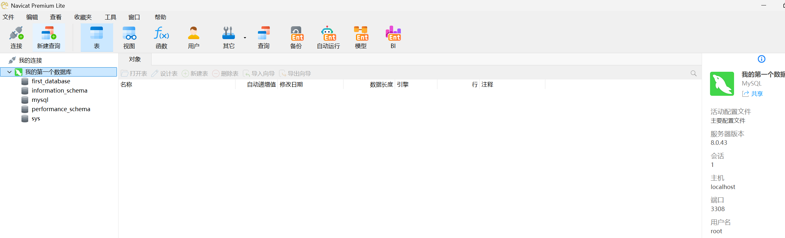Click the username value root
Screen dimensions: 785x238
click(x=716, y=231)
